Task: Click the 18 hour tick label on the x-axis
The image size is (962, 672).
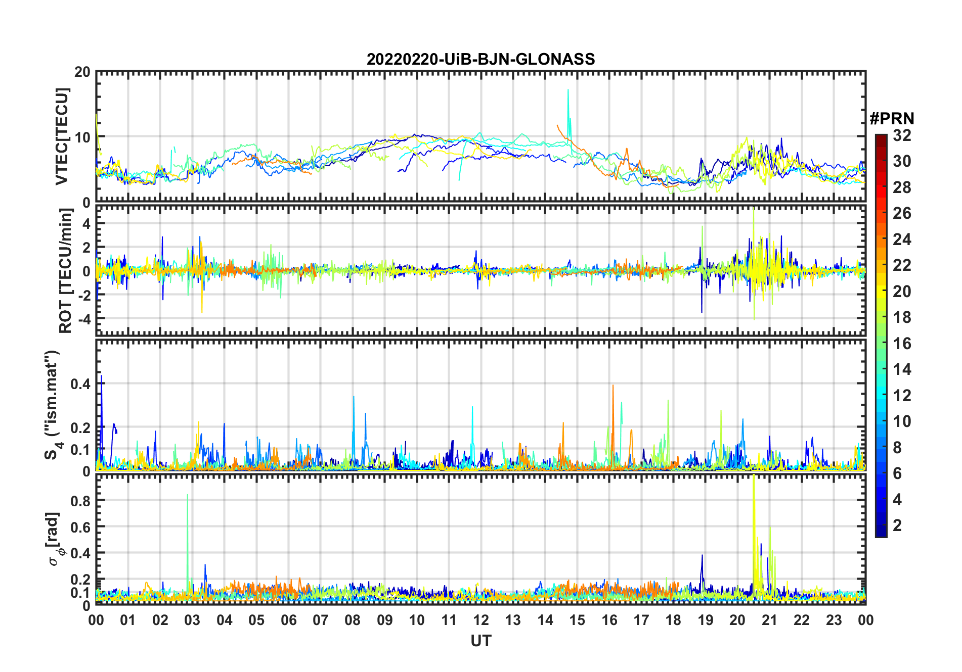Action: [x=673, y=620]
